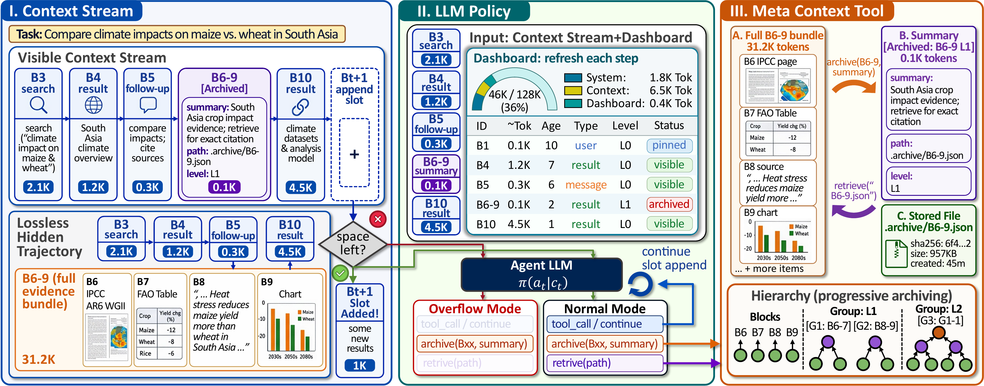Click the B6 IPCC page thumbnail in bundle A
The height and width of the screenshot is (386, 984).
(x=778, y=86)
